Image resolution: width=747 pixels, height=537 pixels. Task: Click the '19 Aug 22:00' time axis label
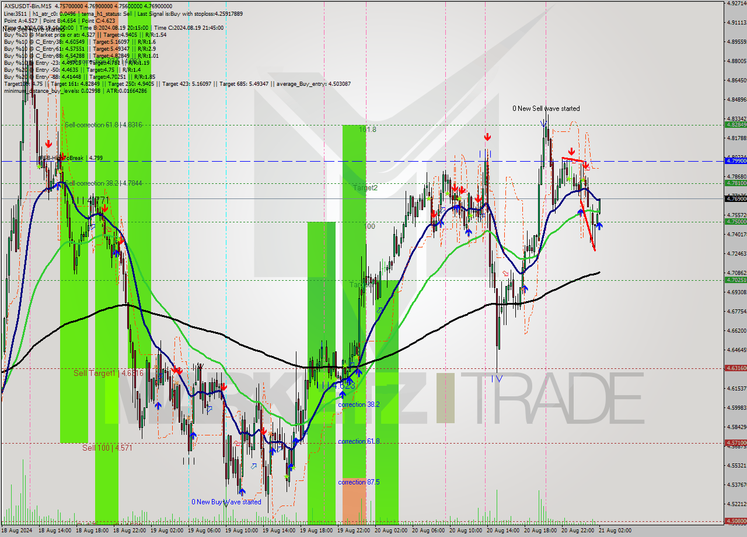pyautogui.click(x=355, y=531)
